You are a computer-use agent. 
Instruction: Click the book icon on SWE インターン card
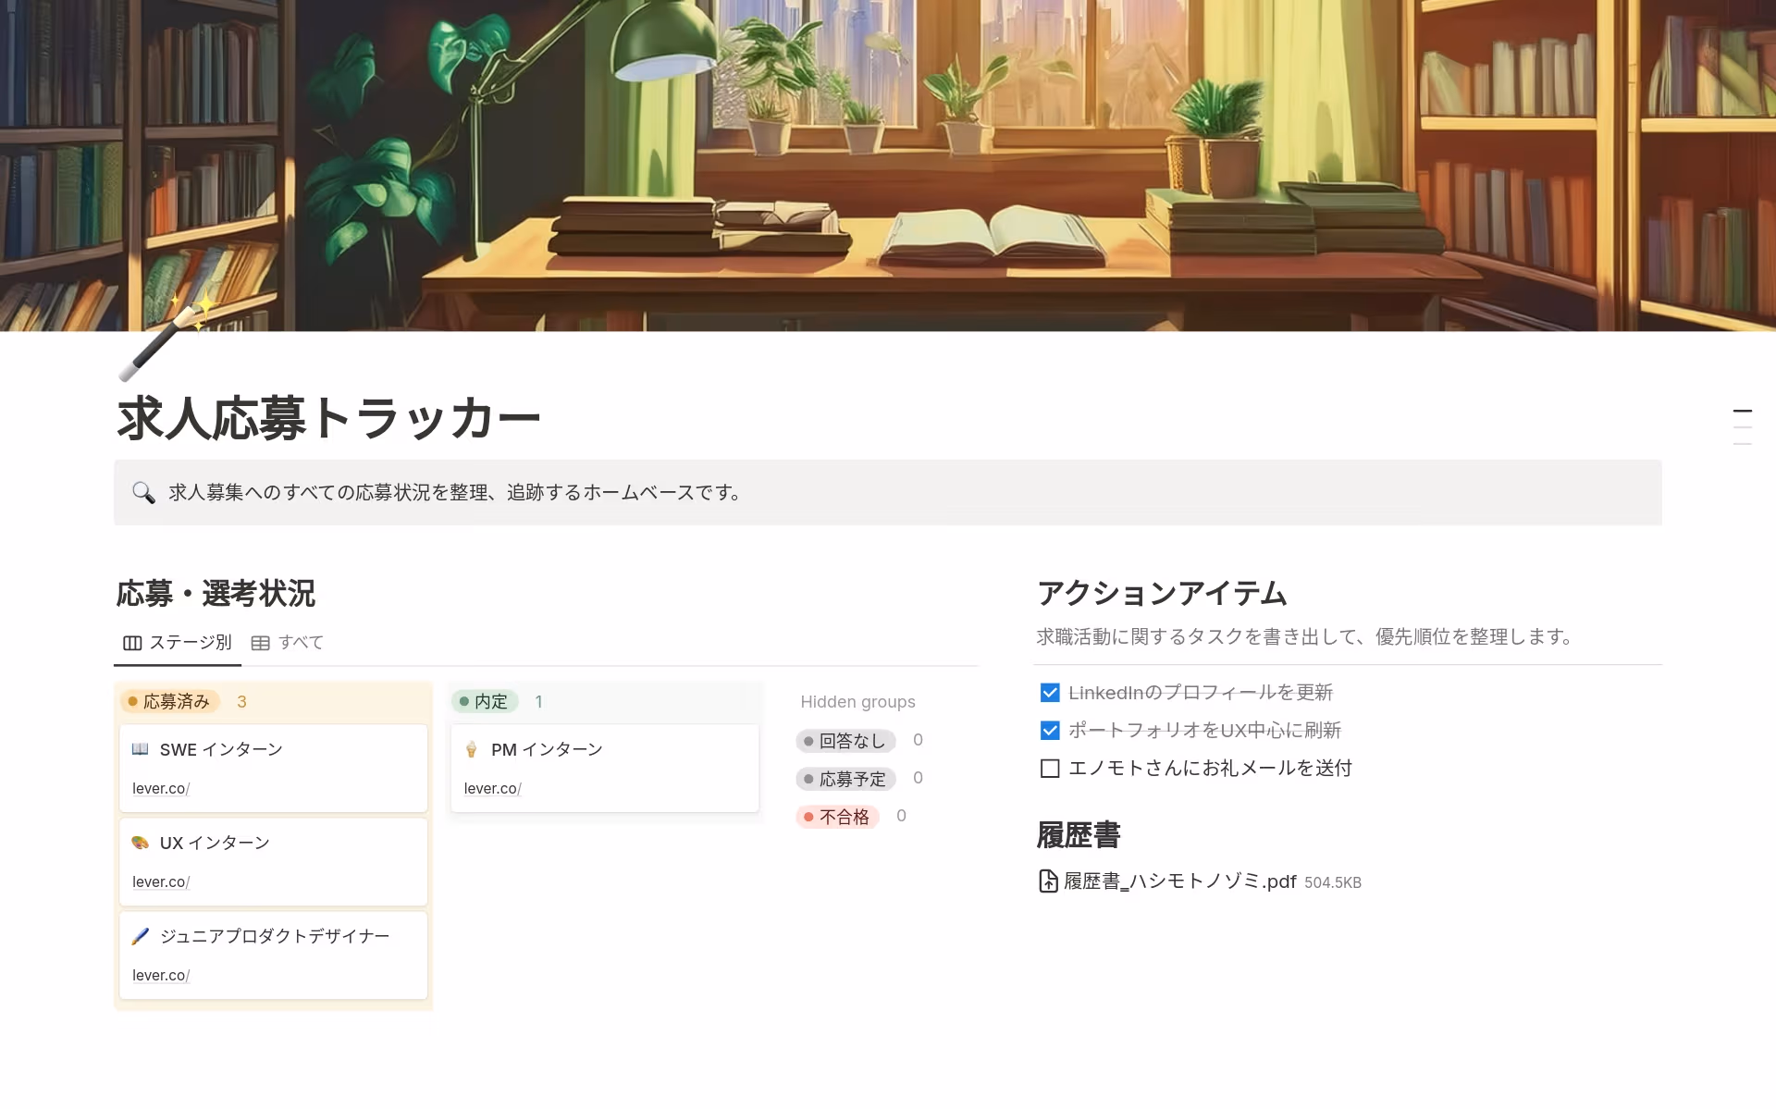point(140,749)
